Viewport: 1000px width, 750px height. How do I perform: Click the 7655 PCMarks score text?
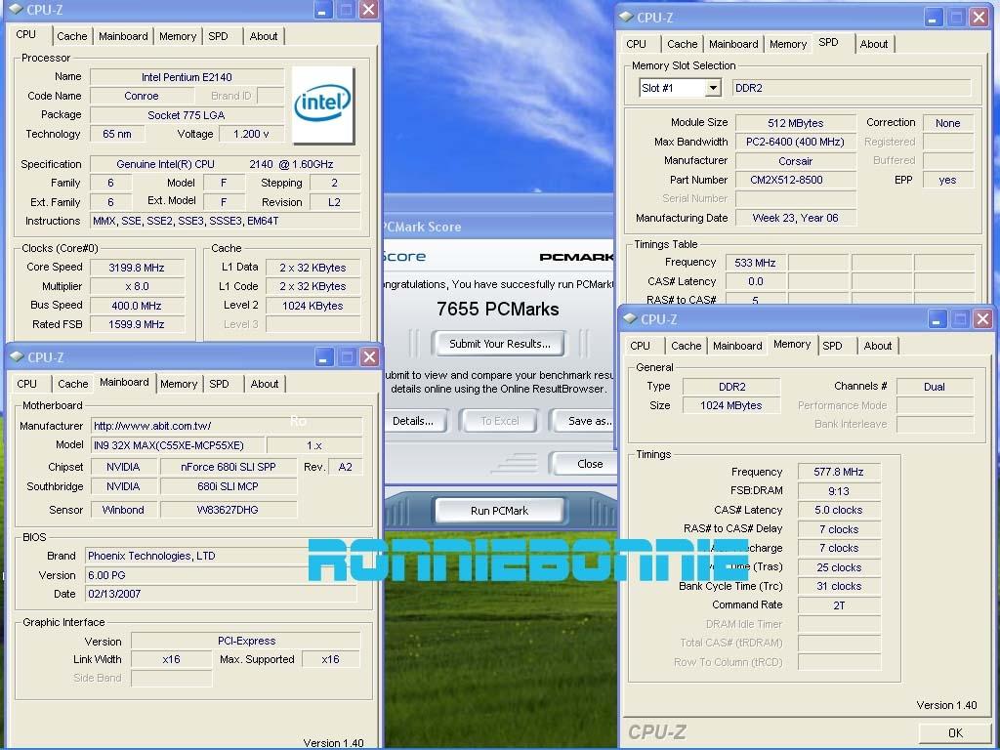(x=498, y=310)
